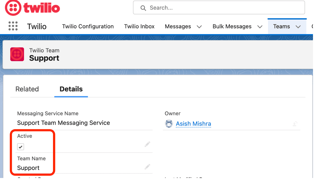The height and width of the screenshot is (185, 316).
Task: Open the Asish Mishra owner link
Action: coord(193,123)
